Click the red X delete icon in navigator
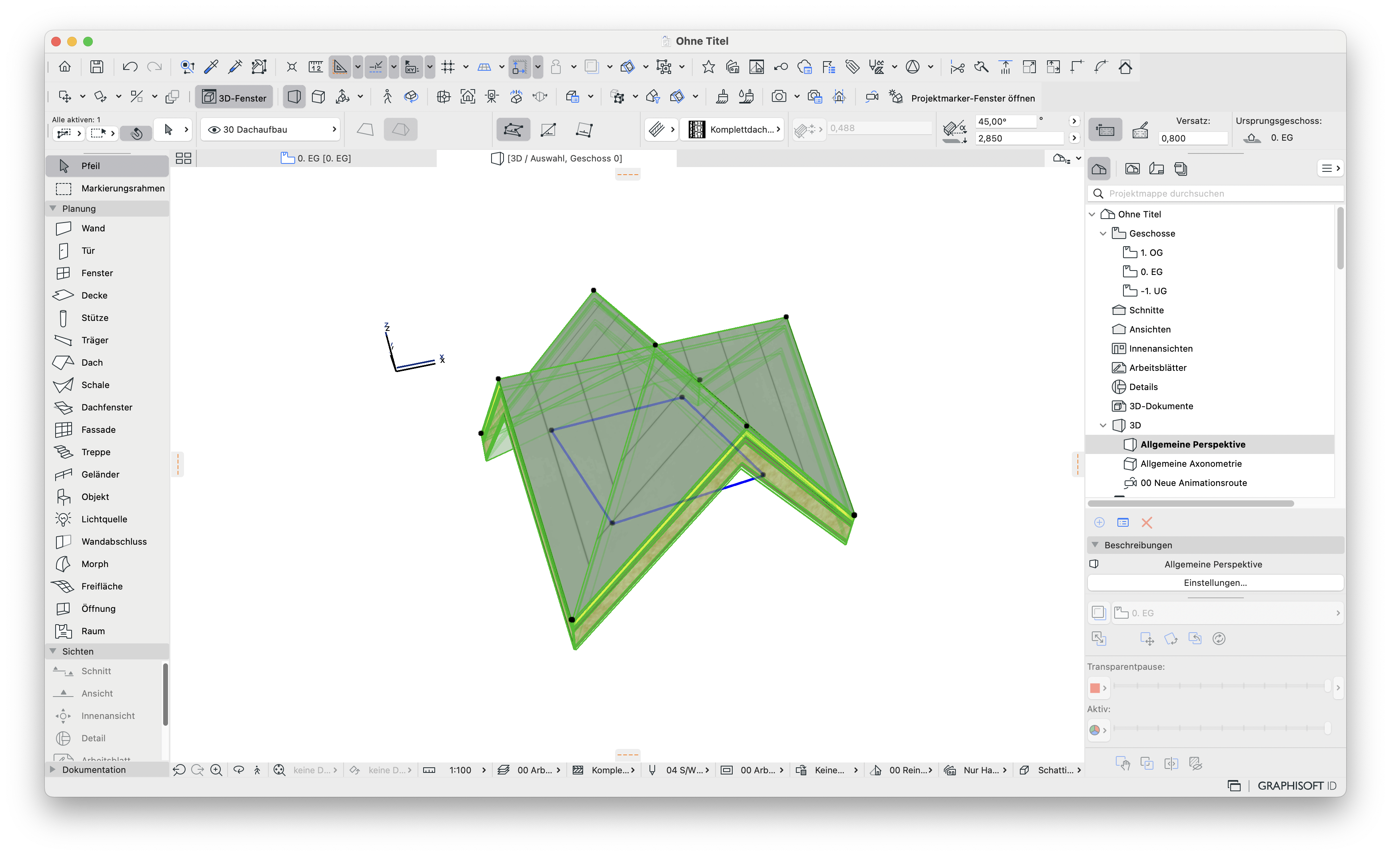The width and height of the screenshot is (1391, 856). pos(1147,523)
